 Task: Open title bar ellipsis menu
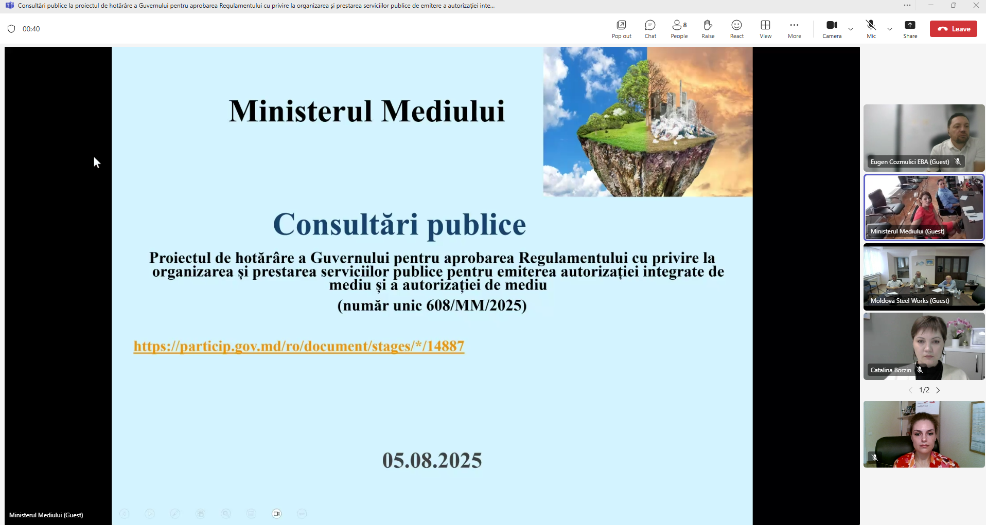coord(907,5)
